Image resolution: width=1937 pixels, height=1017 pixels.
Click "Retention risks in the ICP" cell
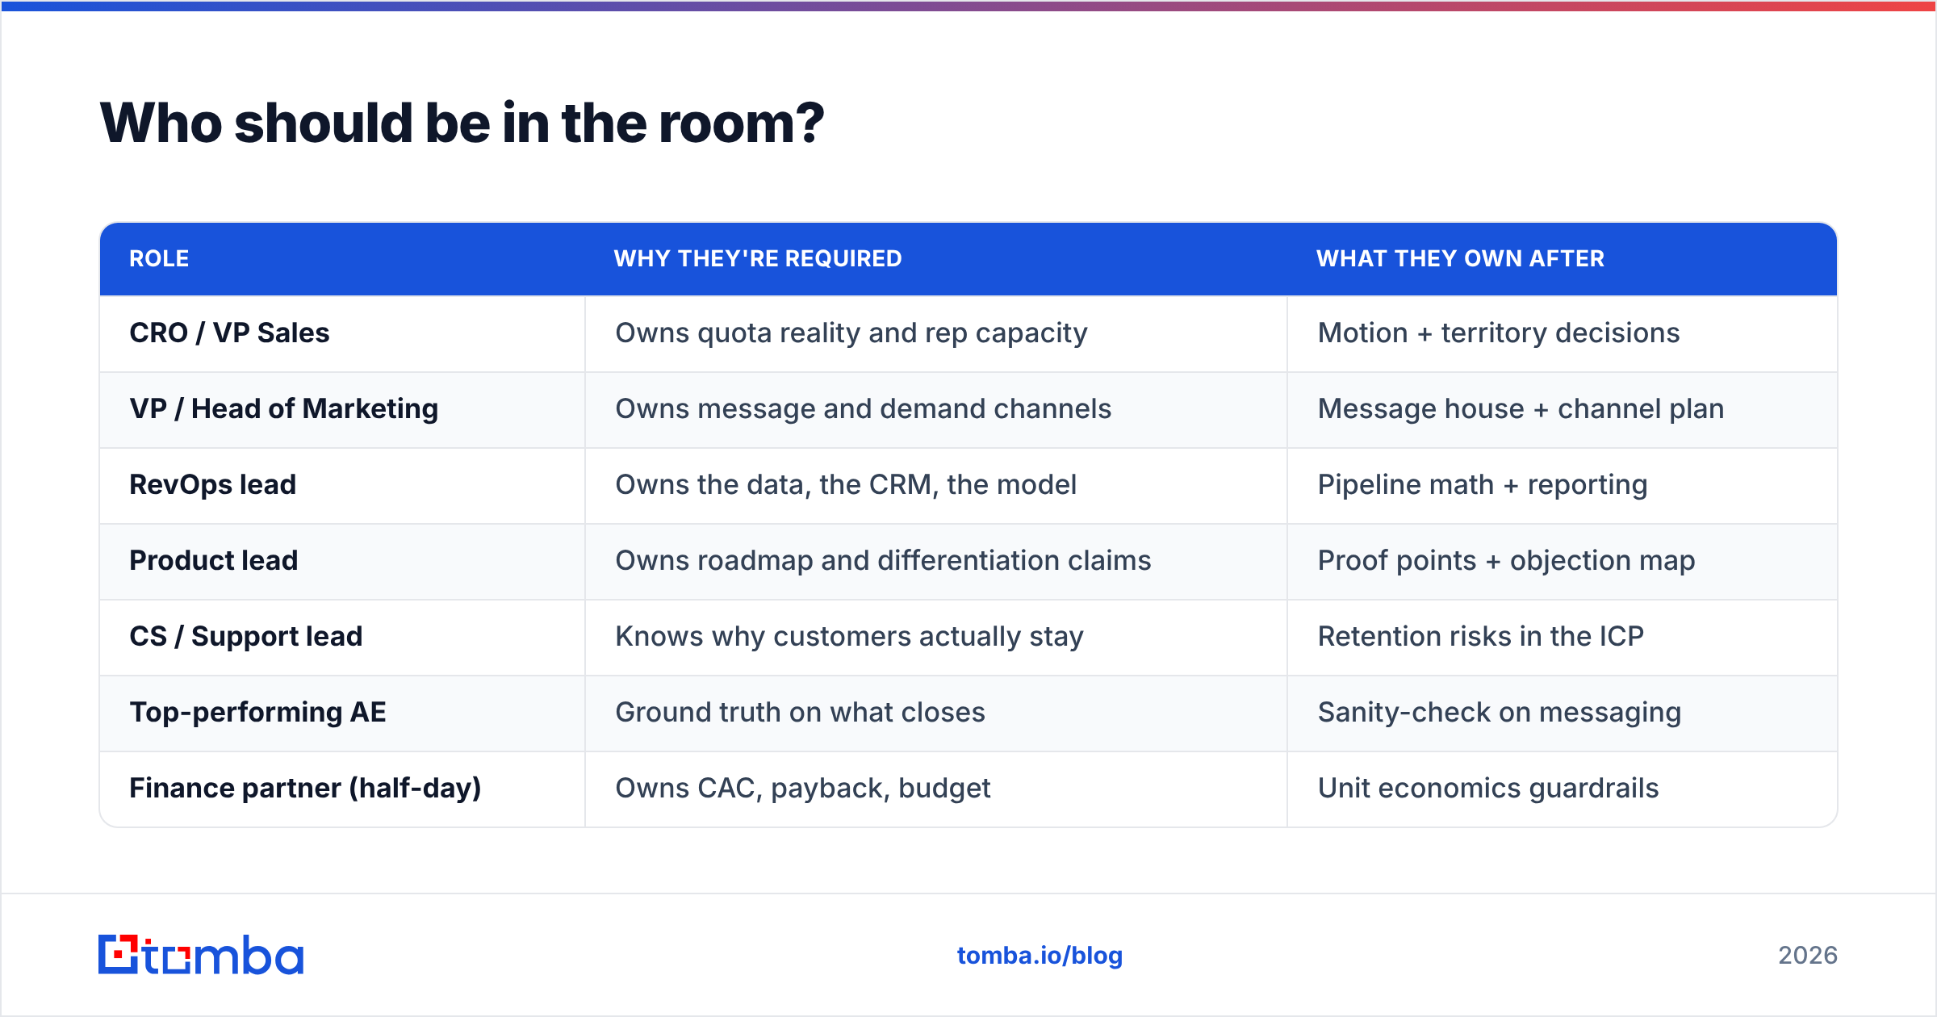(x=1562, y=637)
